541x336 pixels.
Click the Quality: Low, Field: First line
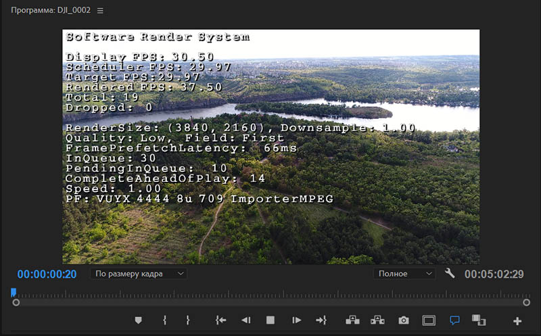[x=175, y=138]
